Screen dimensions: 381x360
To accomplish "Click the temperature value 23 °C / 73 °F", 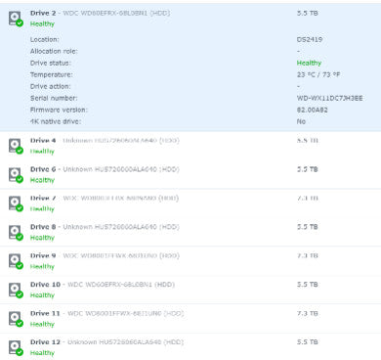I will click(x=318, y=74).
